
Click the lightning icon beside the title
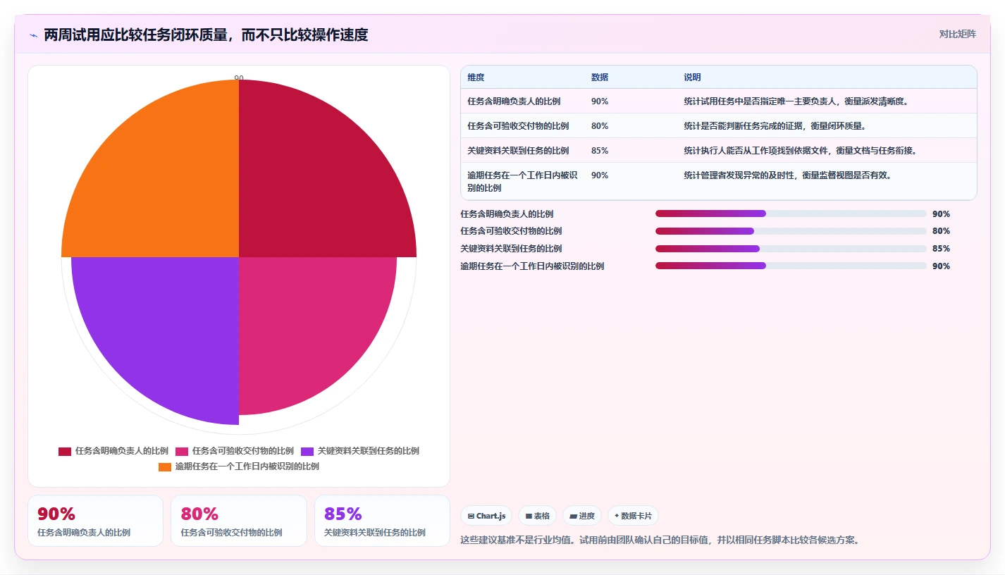point(33,35)
